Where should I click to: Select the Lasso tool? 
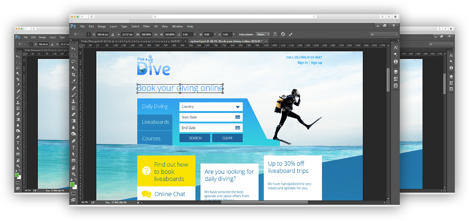pyautogui.click(x=73, y=62)
